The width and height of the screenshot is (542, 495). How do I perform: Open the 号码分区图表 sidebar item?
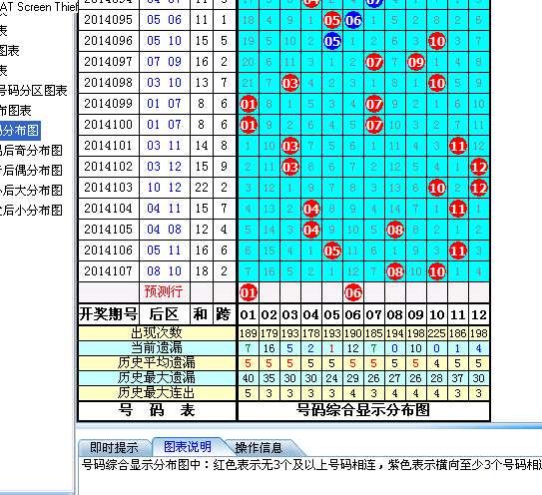pos(33,91)
